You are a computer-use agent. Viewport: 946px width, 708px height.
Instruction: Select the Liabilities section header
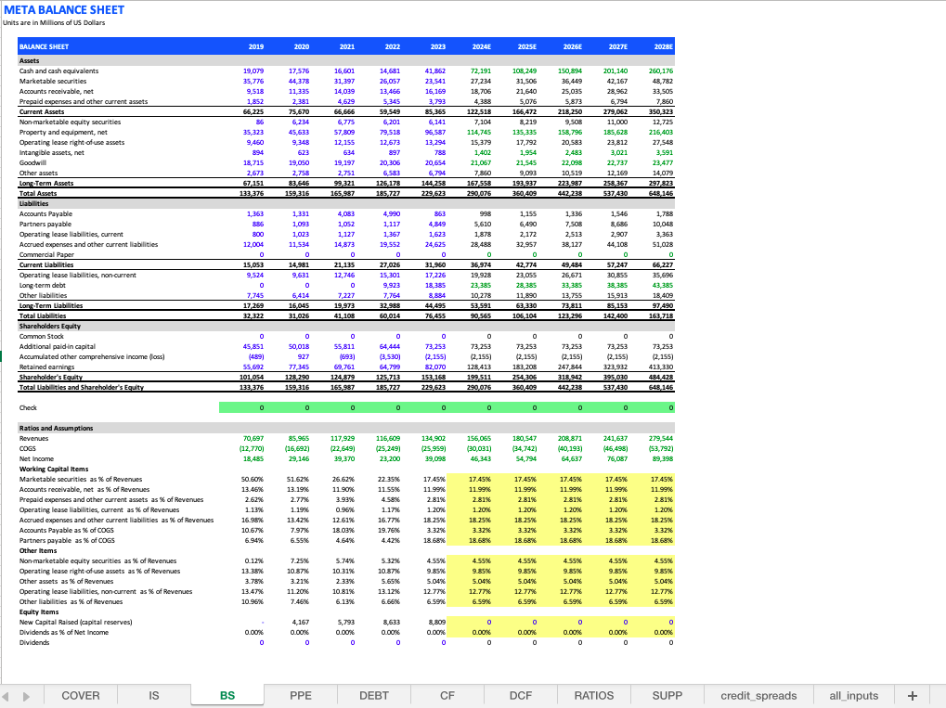click(x=33, y=204)
